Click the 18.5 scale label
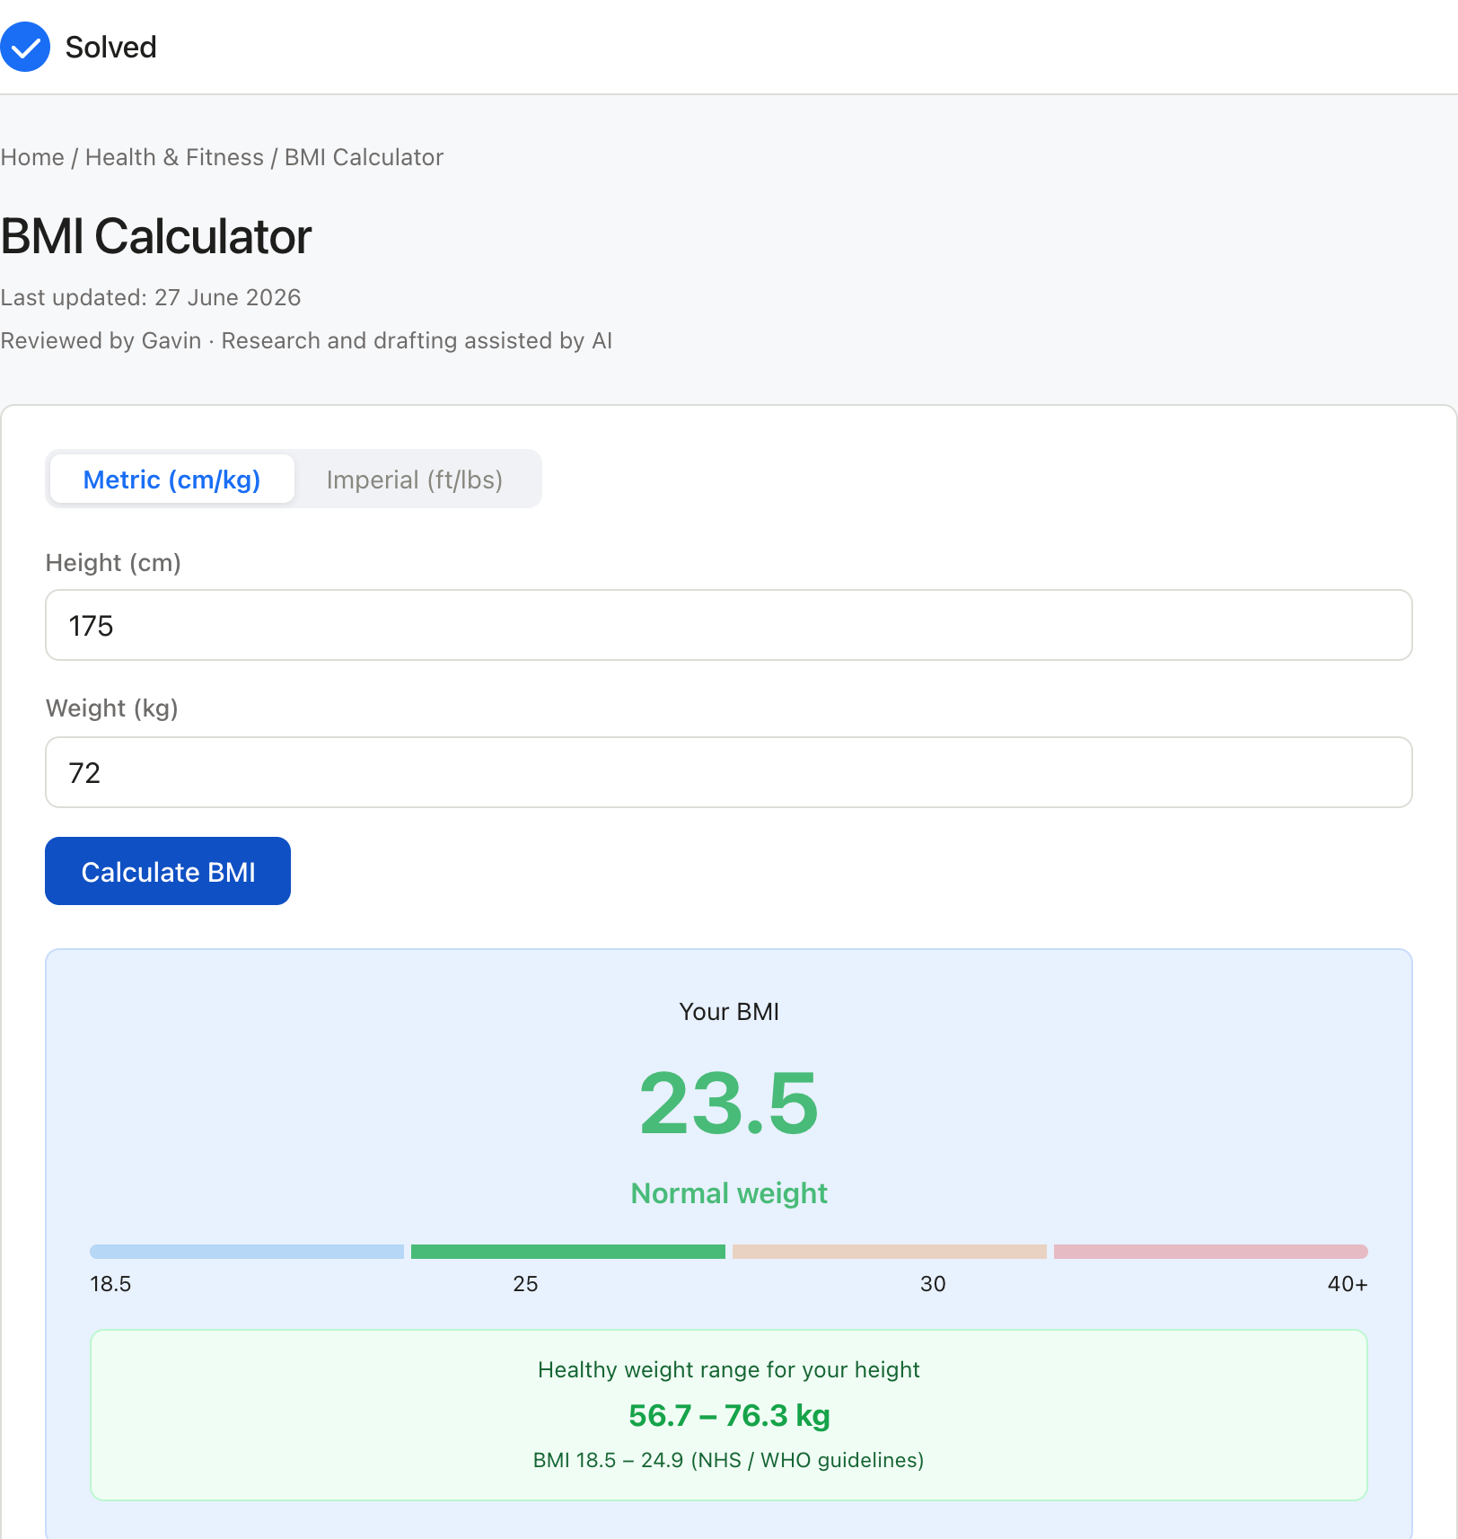This screenshot has height=1539, width=1458. [110, 1284]
